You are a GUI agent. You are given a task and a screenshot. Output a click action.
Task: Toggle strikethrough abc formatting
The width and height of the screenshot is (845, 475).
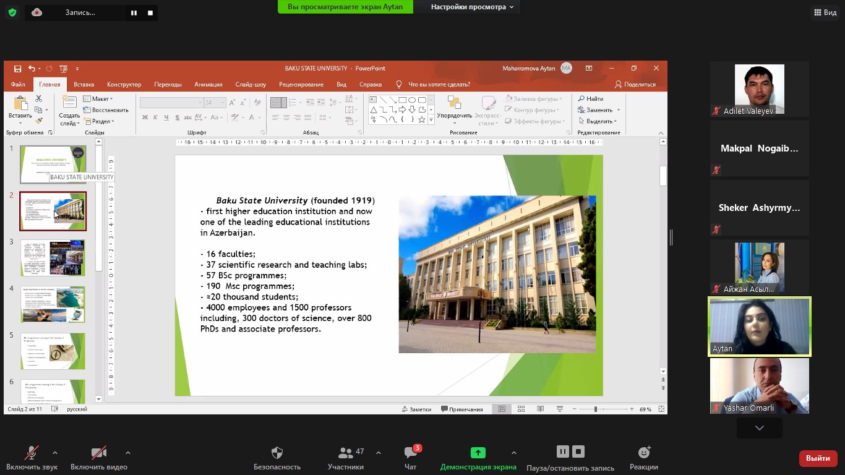pyautogui.click(x=189, y=118)
